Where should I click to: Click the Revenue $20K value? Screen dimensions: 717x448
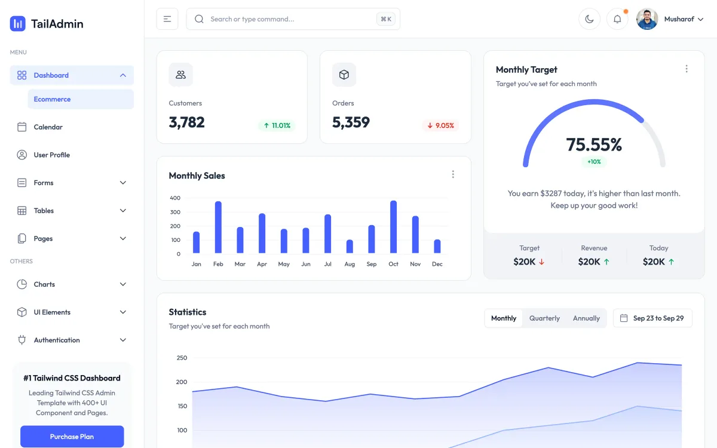pos(594,262)
